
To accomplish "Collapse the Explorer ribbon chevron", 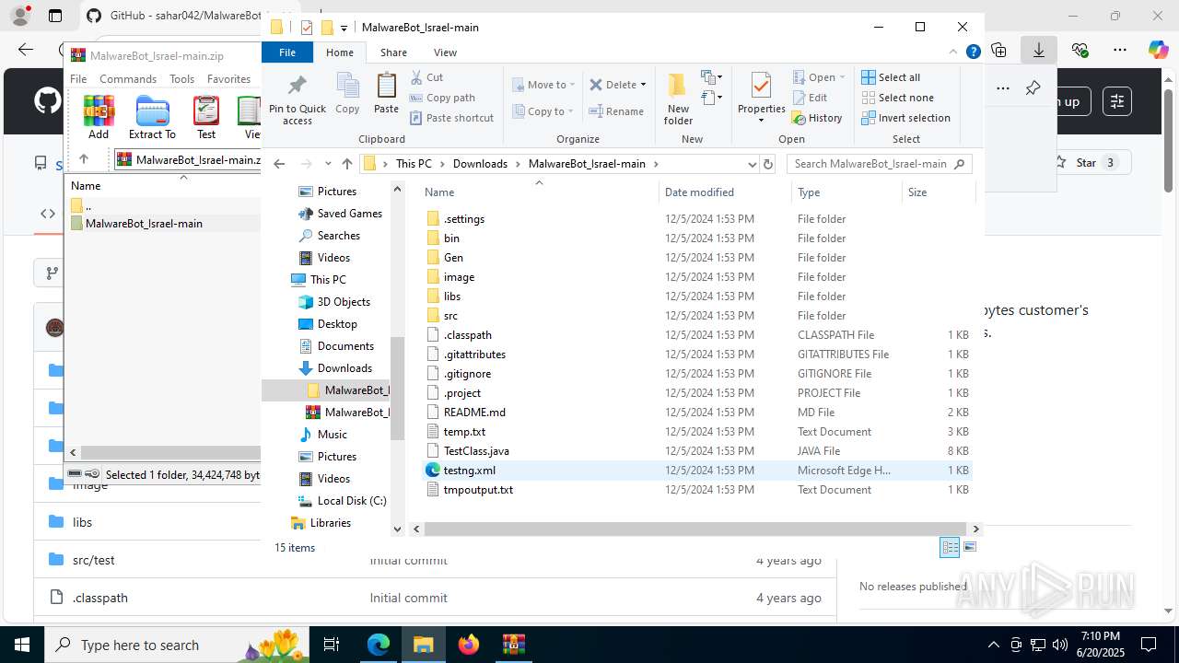I will coord(953,52).
